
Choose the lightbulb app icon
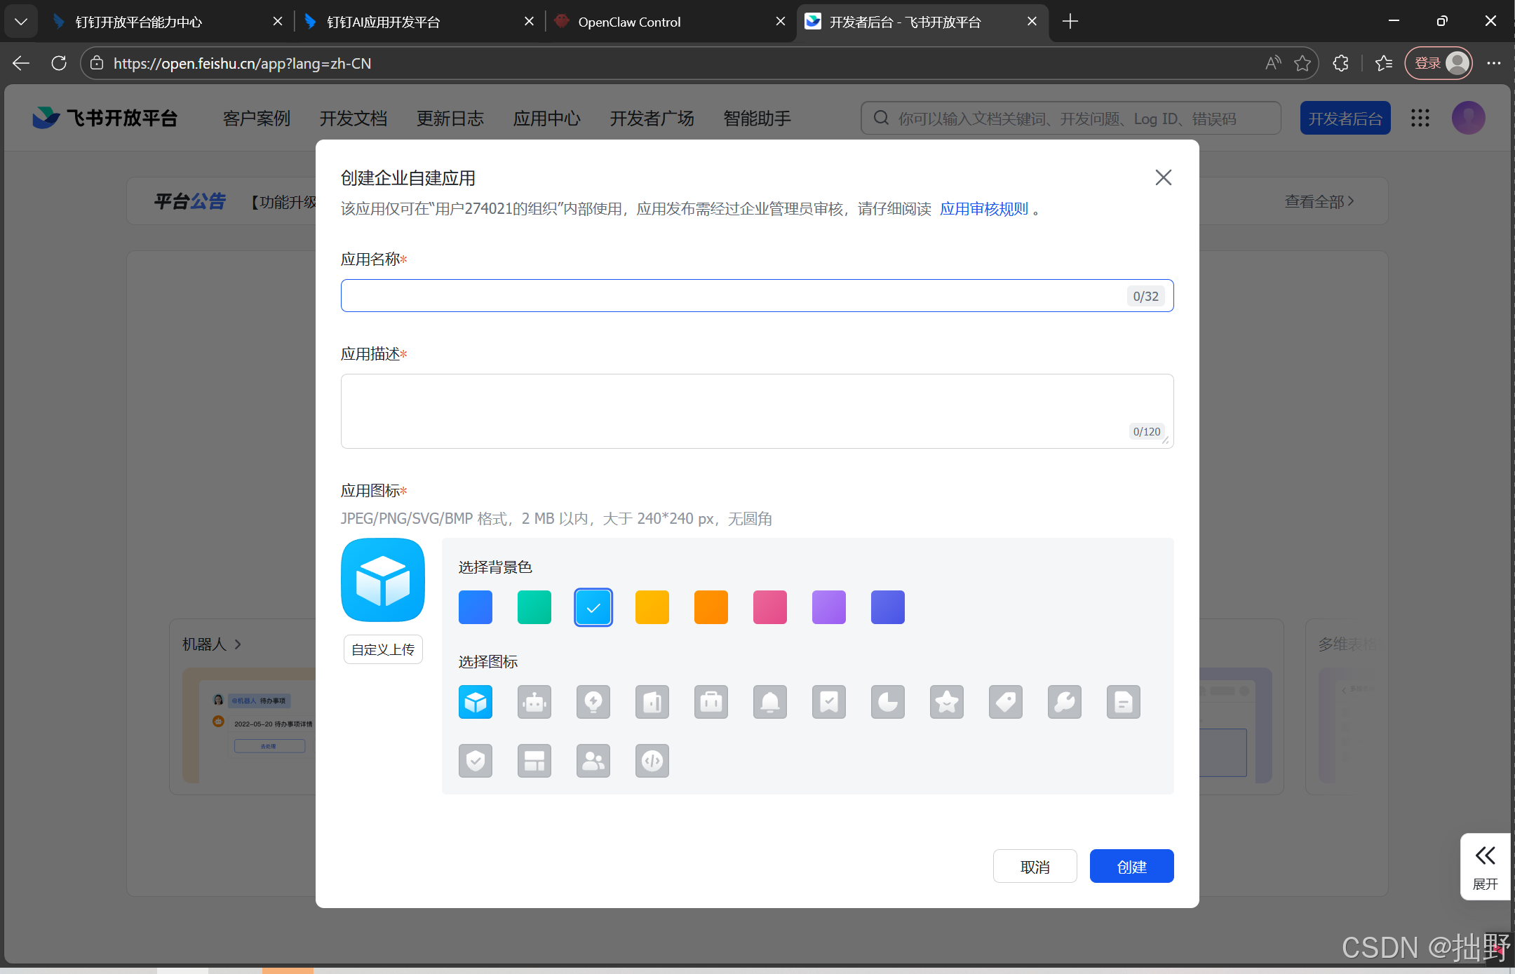593,702
